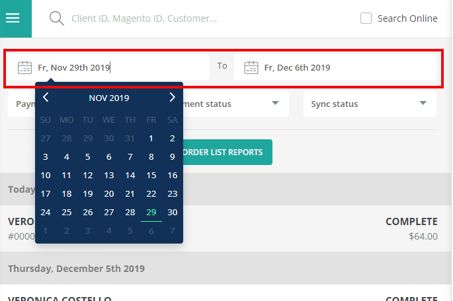Click the search magnifier icon
Viewport: 453px width, 301px height.
tap(57, 18)
